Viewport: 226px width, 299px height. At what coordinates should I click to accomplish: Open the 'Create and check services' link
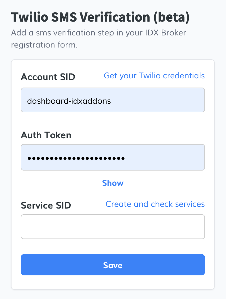tap(155, 204)
